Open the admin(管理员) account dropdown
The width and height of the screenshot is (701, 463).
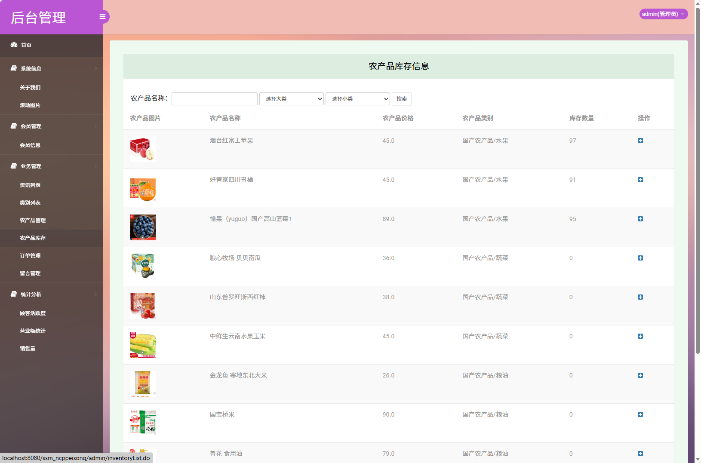663,14
